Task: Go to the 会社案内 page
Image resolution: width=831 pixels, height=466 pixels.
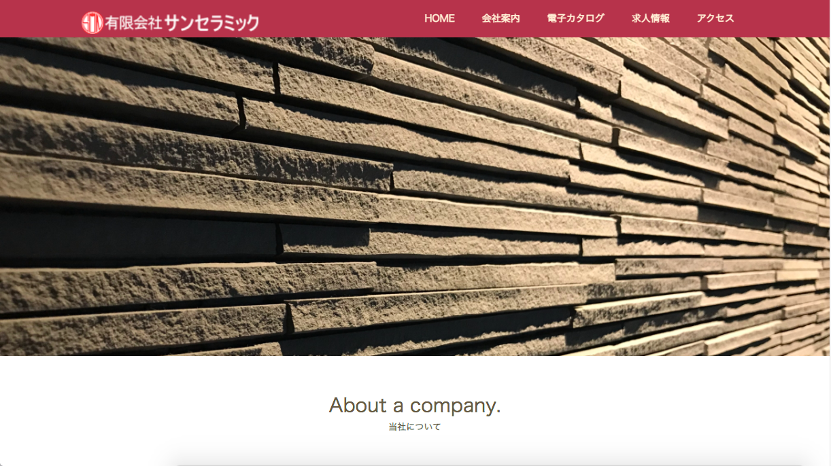Action: tap(501, 18)
